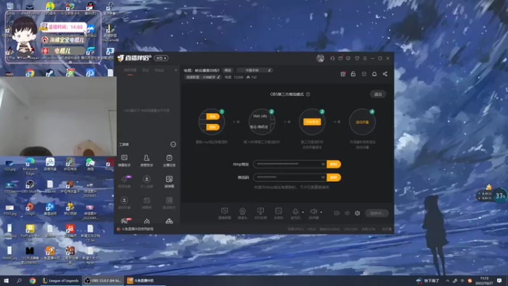Edit the label pill right of 修改
This screenshot has height=286, width=508.
tap(255, 70)
